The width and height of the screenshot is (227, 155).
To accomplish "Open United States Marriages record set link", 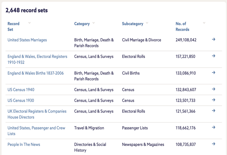I will tap(27, 40).
